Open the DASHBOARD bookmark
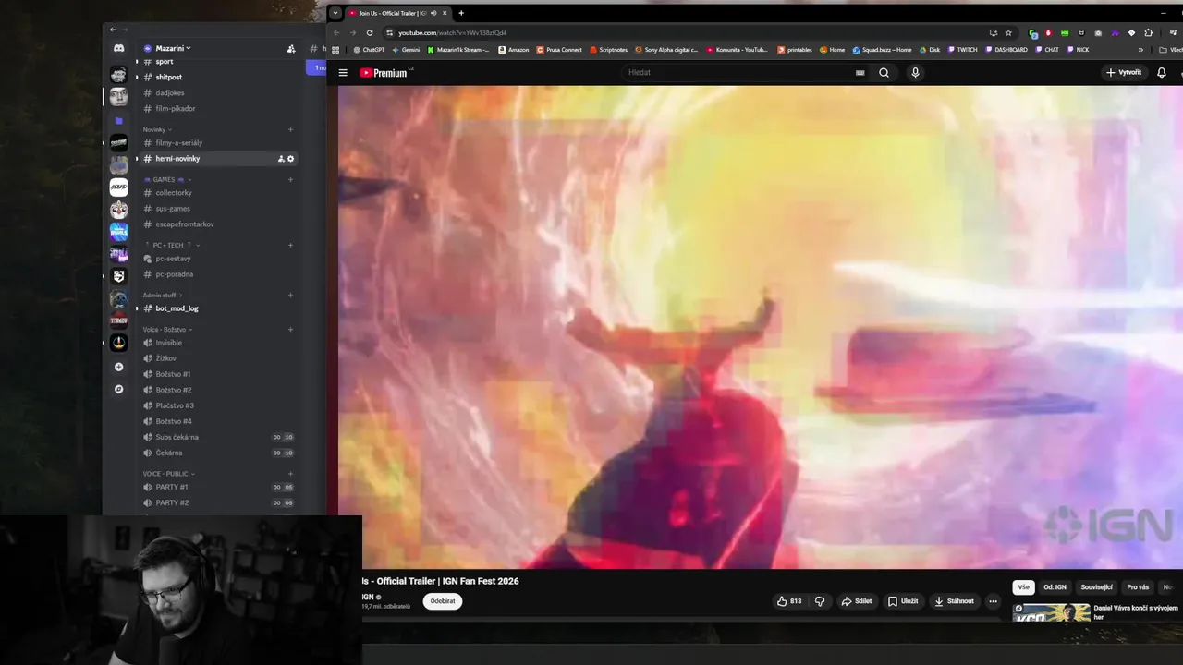Viewport: 1183px width, 665px height. (1006, 50)
